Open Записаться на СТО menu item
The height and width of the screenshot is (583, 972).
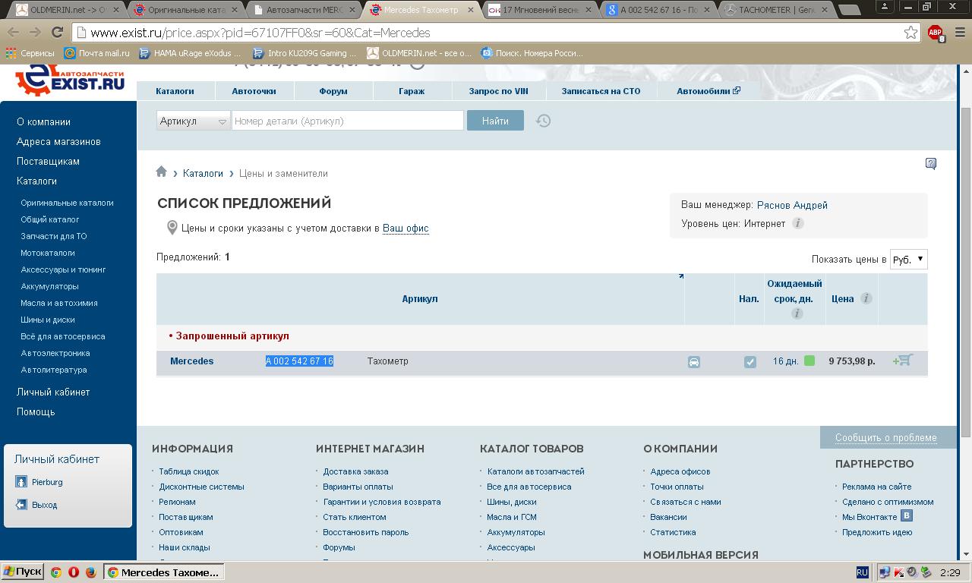click(601, 91)
